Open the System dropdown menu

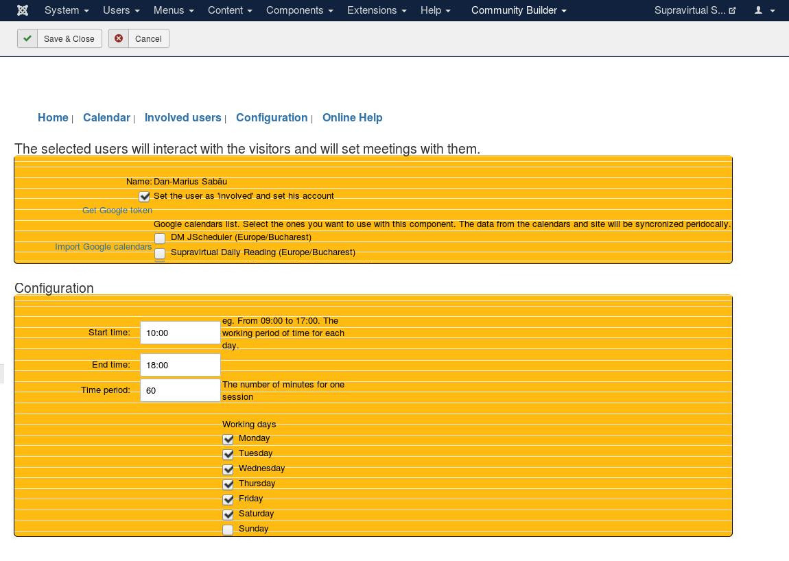click(x=67, y=10)
